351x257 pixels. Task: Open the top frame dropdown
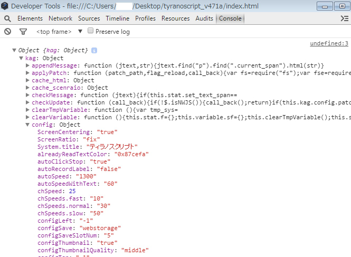[x=59, y=32]
